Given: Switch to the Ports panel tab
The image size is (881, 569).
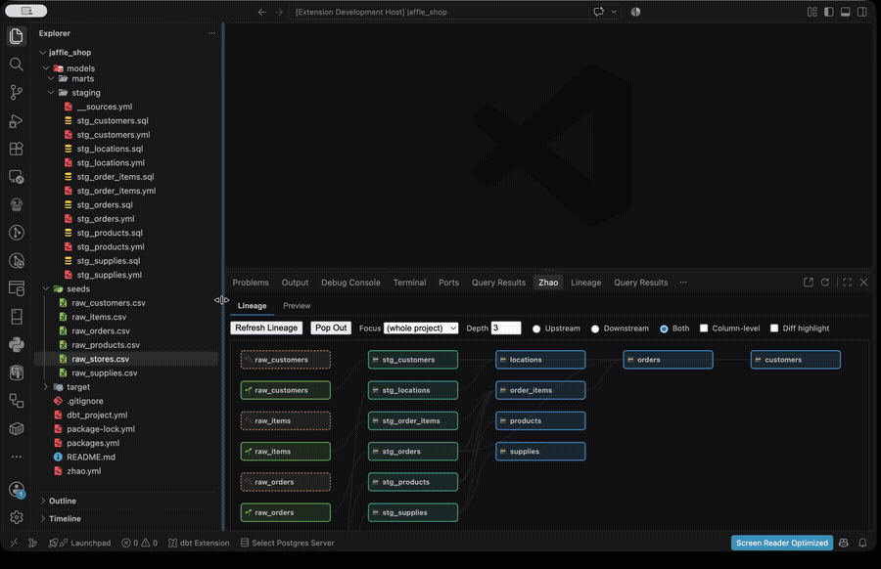Looking at the screenshot, I should pyautogui.click(x=448, y=283).
